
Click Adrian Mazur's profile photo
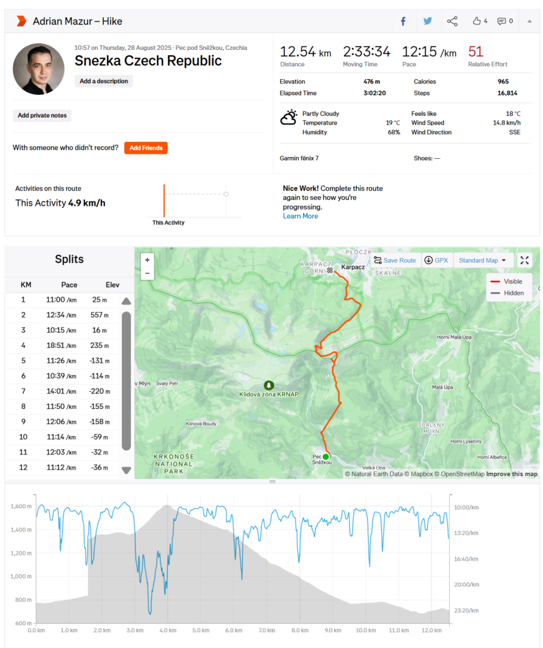pyautogui.click(x=38, y=69)
